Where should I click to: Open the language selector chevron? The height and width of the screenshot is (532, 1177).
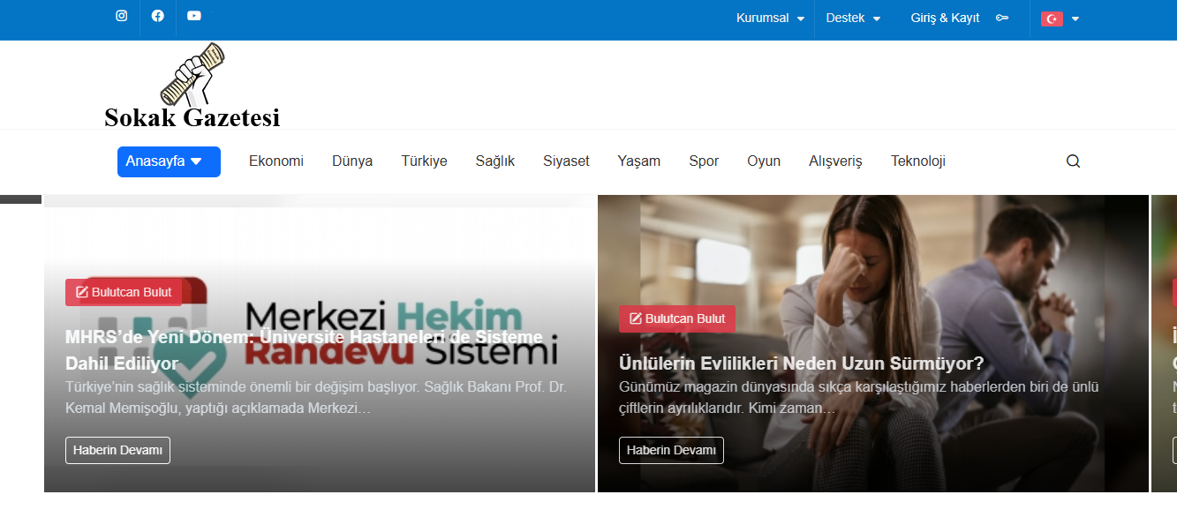(x=1075, y=17)
